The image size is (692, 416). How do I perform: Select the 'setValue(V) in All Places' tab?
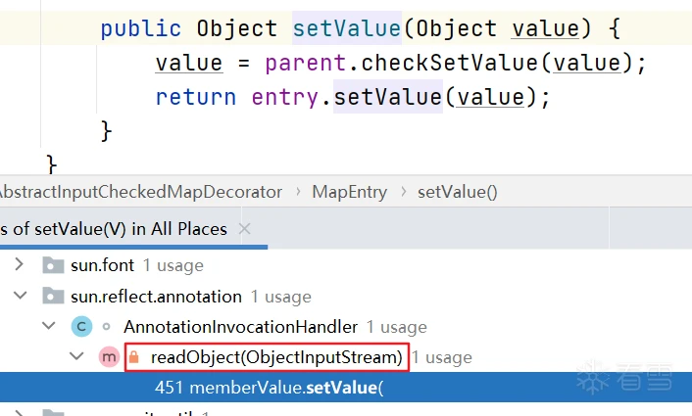[116, 229]
